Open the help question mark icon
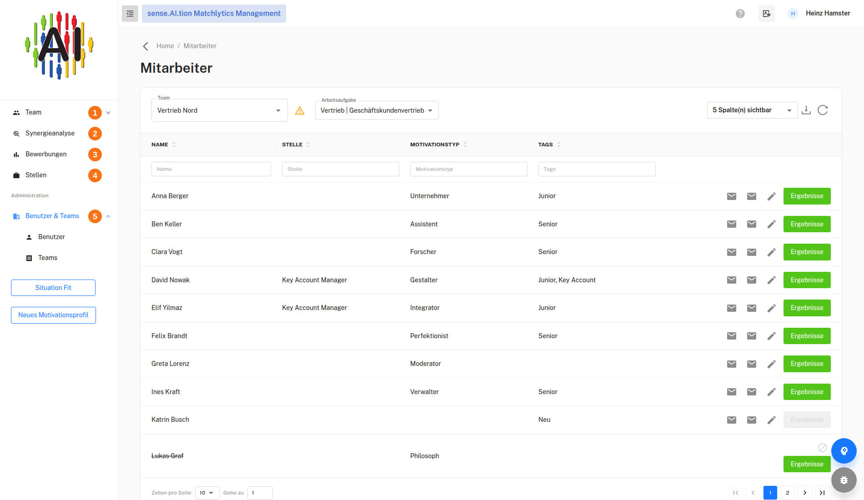Viewport: 864px width, 500px height. pos(740,14)
